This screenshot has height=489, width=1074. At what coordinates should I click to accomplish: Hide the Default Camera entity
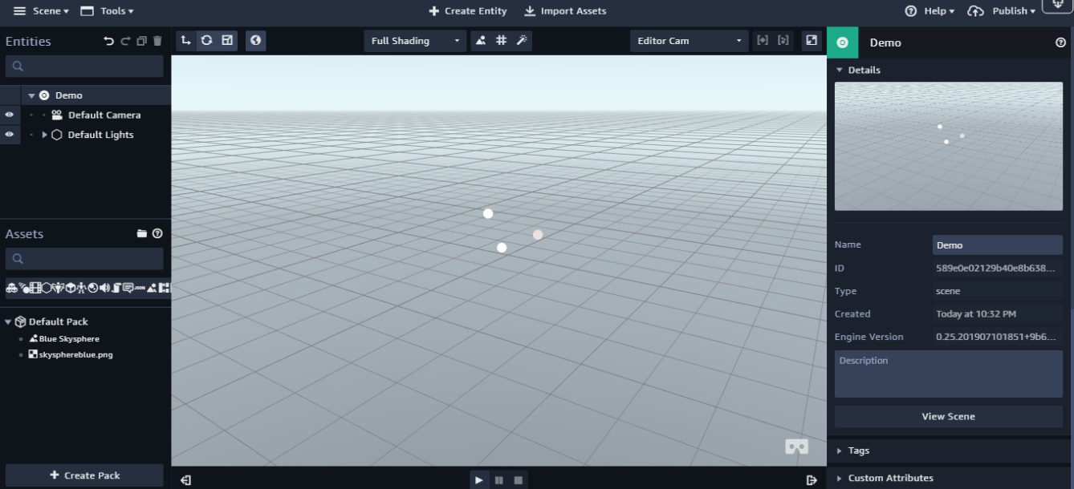pos(10,115)
